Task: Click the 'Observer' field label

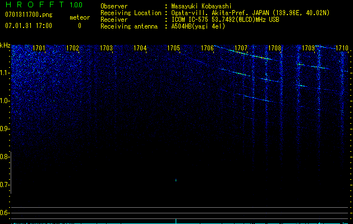Action: pos(114,6)
